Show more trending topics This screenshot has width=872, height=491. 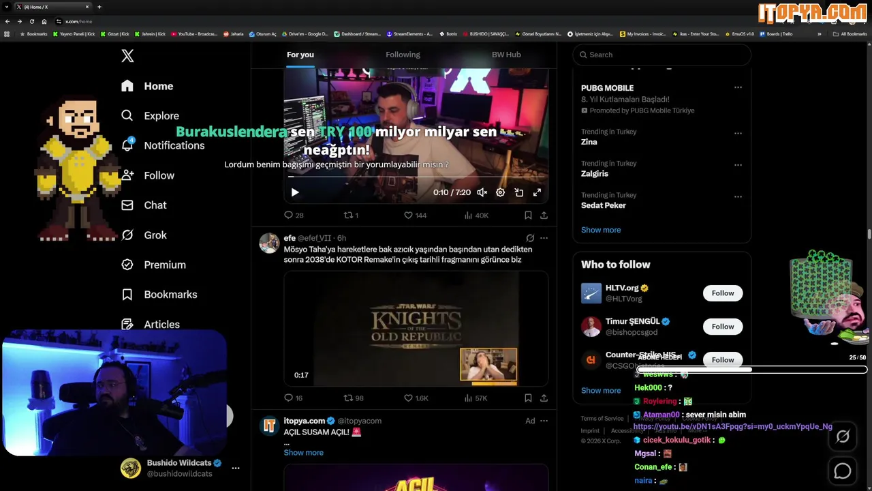(601, 230)
